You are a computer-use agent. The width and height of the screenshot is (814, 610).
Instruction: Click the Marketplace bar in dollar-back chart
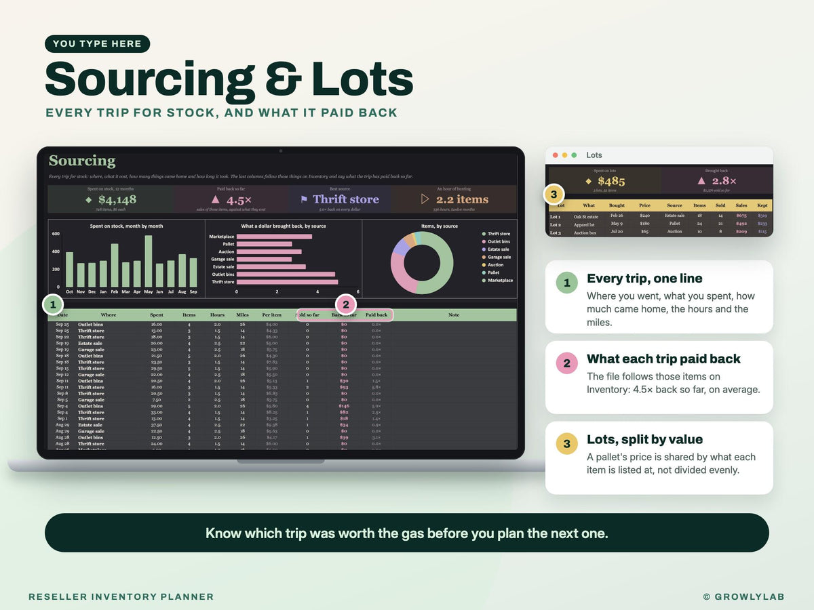[x=275, y=237]
